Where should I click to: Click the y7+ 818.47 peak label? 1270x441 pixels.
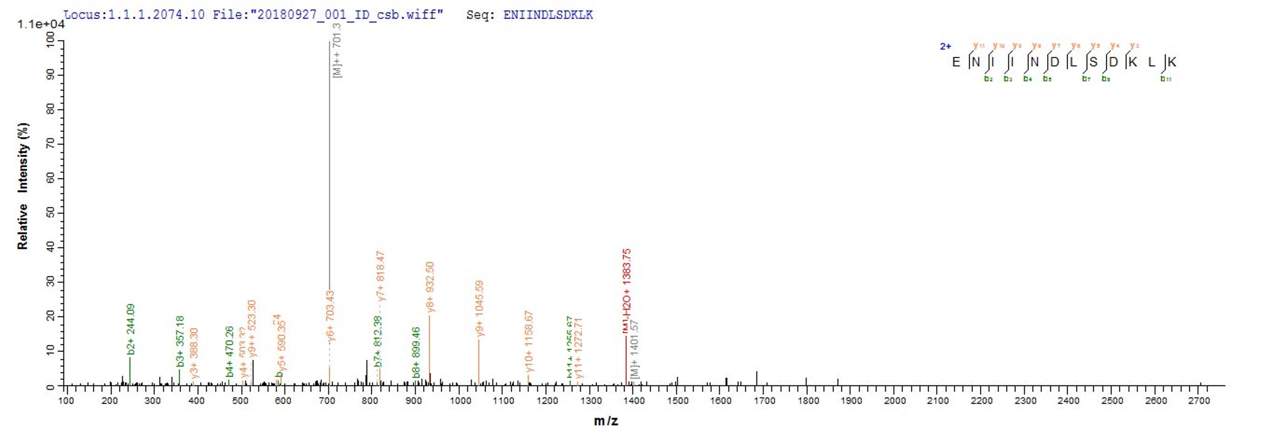(x=381, y=276)
